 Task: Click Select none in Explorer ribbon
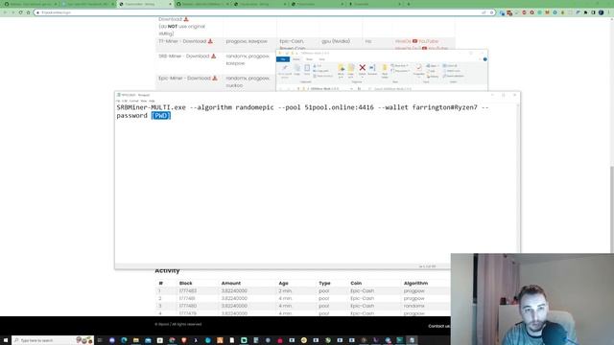pos(452,71)
